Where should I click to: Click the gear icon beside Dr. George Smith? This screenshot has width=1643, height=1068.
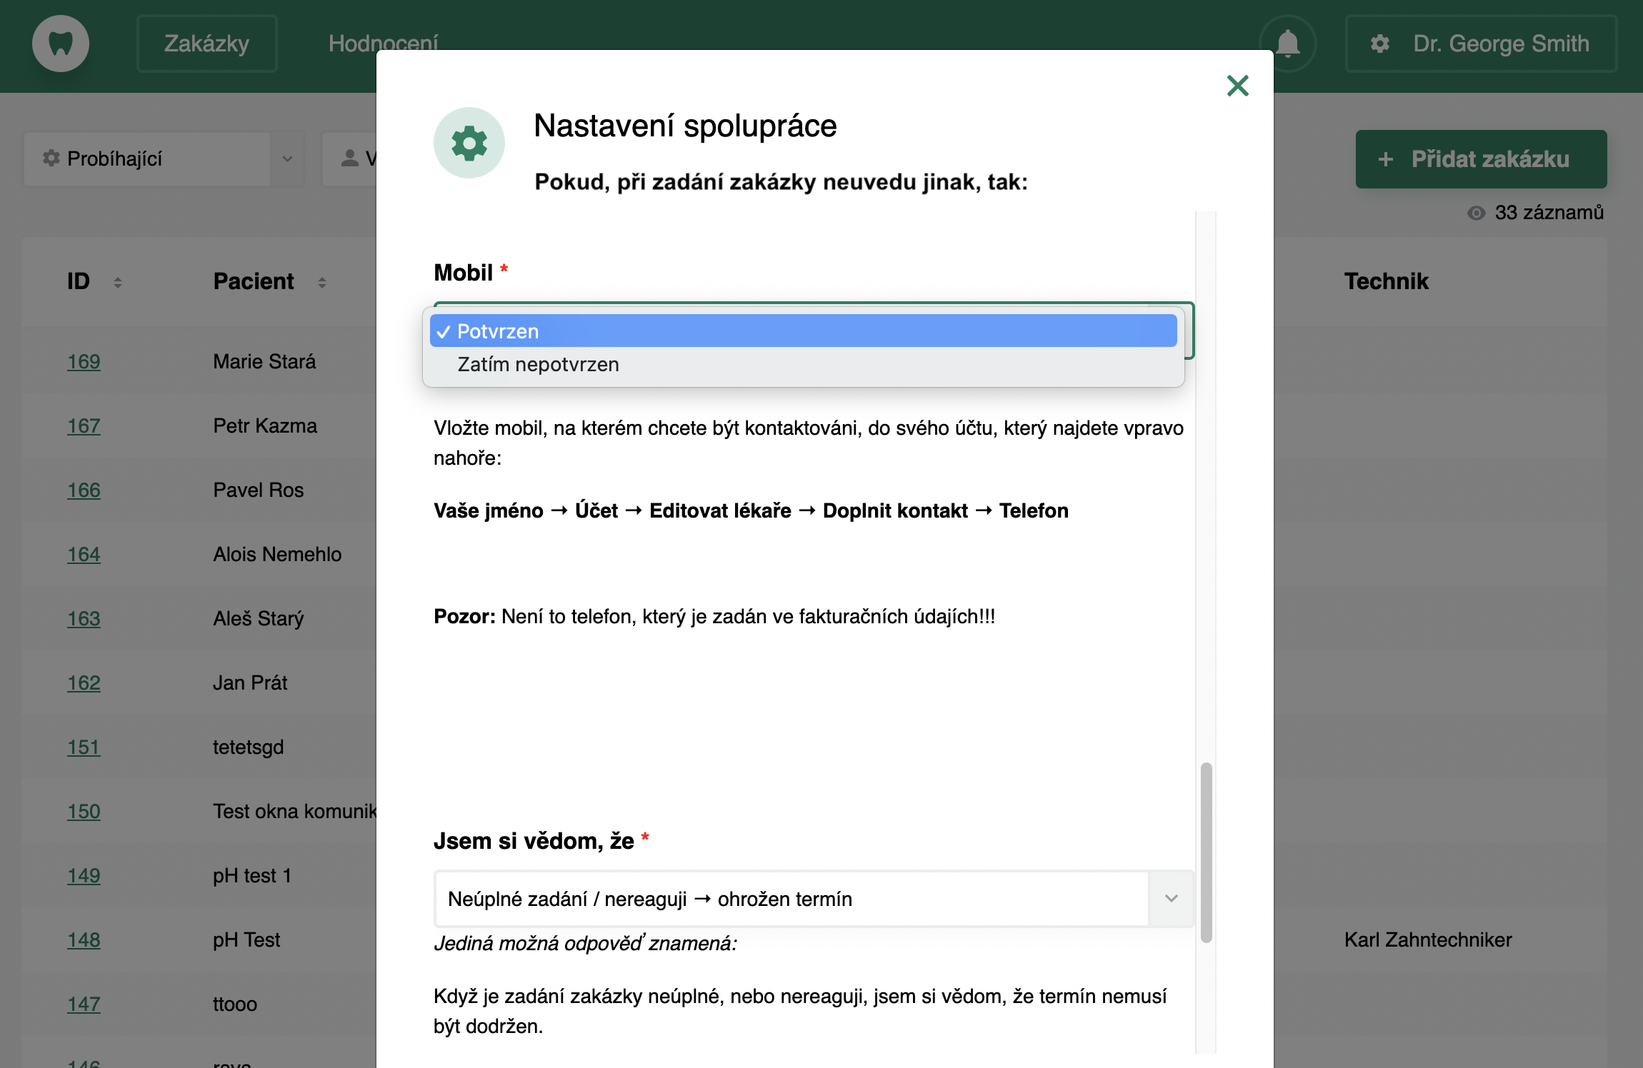(1380, 44)
